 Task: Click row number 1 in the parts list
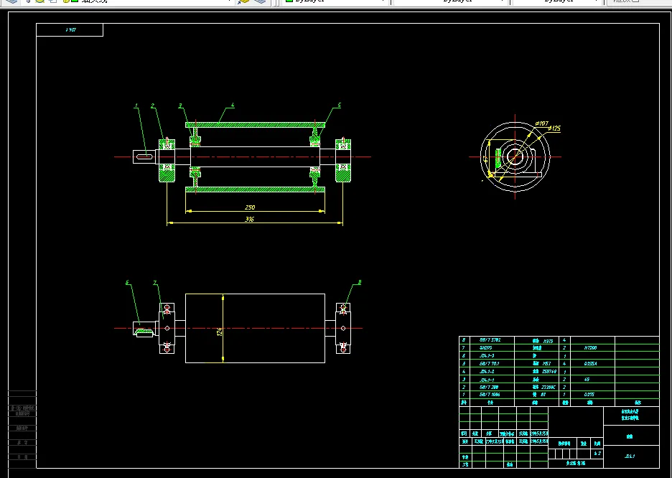[463, 395]
